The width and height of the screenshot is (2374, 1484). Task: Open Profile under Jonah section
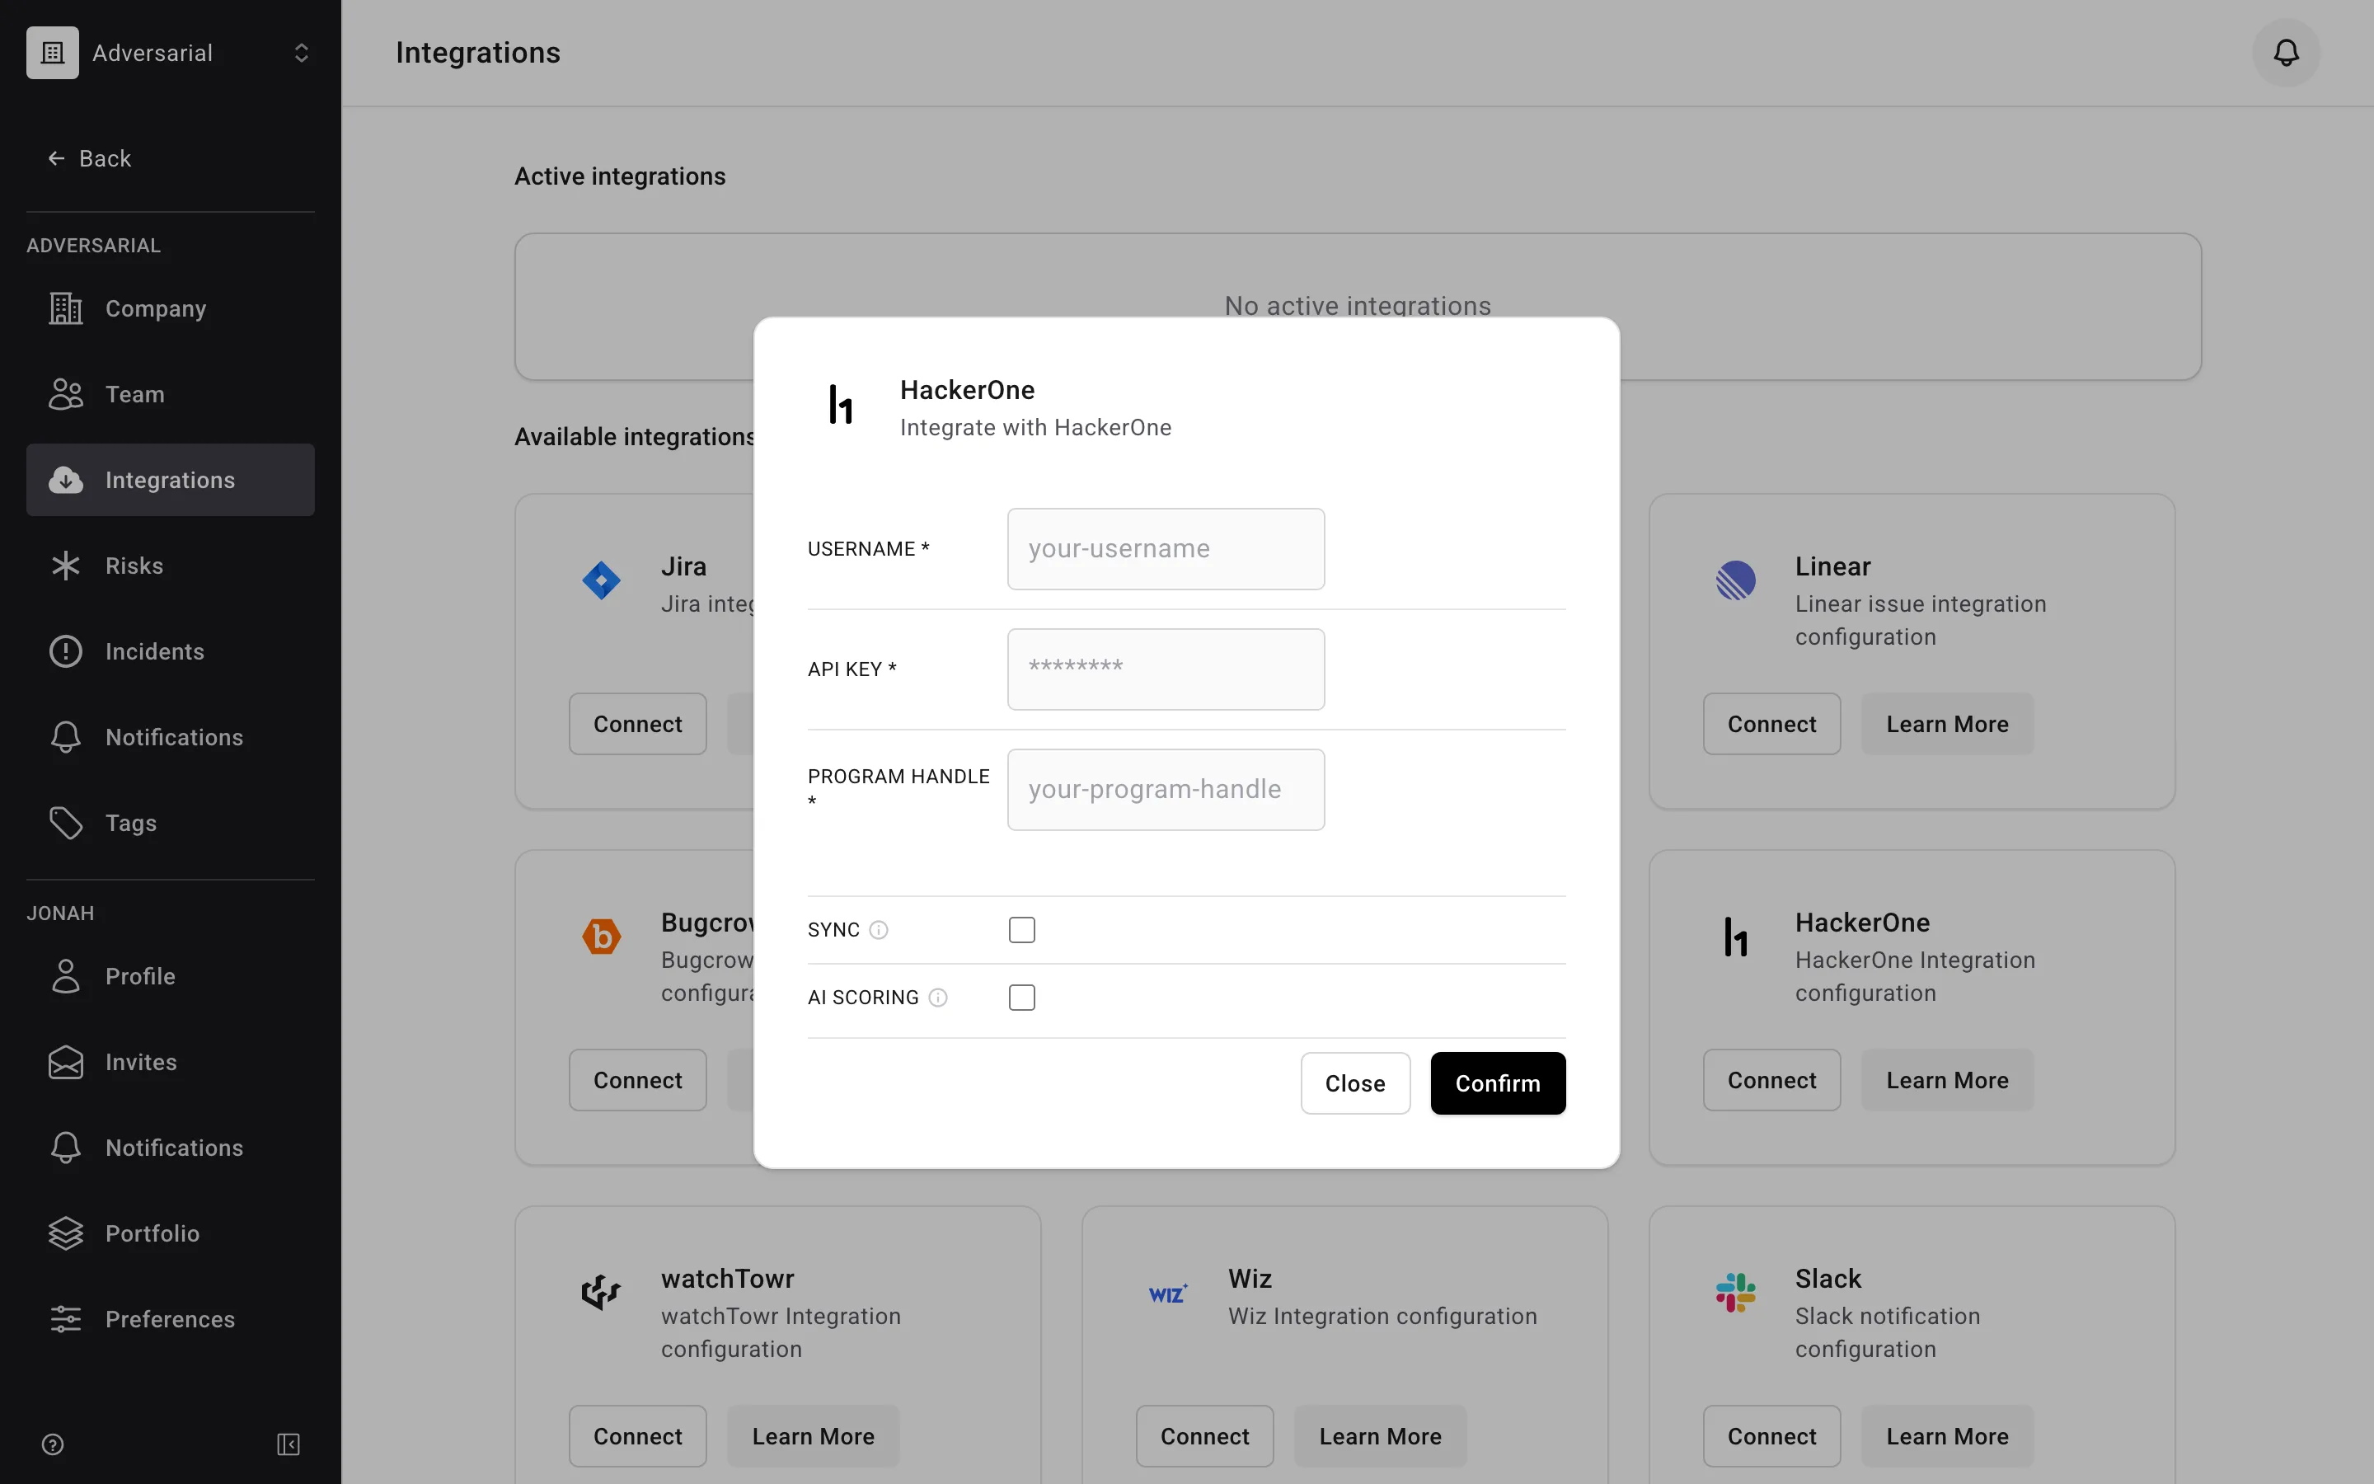click(171, 977)
